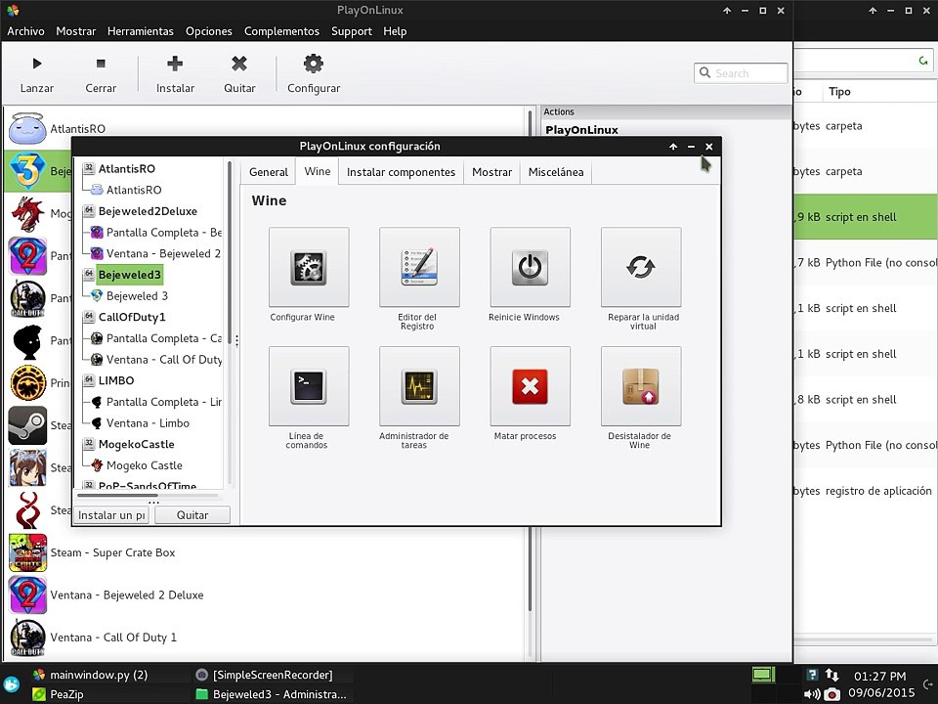This screenshot has height=704, width=938.
Task: Click the volume speaker tray icon
Action: point(812,694)
